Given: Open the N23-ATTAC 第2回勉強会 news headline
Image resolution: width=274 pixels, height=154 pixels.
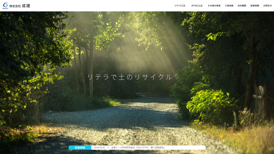Looking at the screenshot, I should click(138, 148).
